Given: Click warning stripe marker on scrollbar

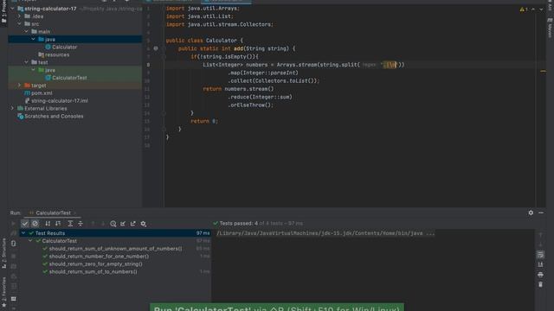Looking at the screenshot, I should pyautogui.click(x=543, y=71).
